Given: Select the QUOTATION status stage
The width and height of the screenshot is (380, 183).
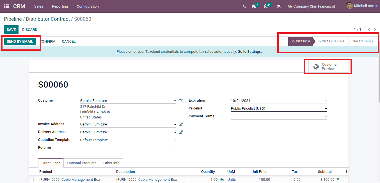Looking at the screenshot, I should 301,41.
